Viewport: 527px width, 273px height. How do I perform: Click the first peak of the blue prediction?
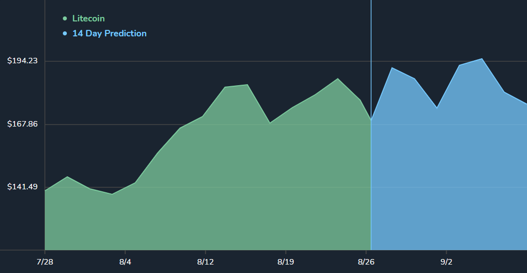coord(392,68)
